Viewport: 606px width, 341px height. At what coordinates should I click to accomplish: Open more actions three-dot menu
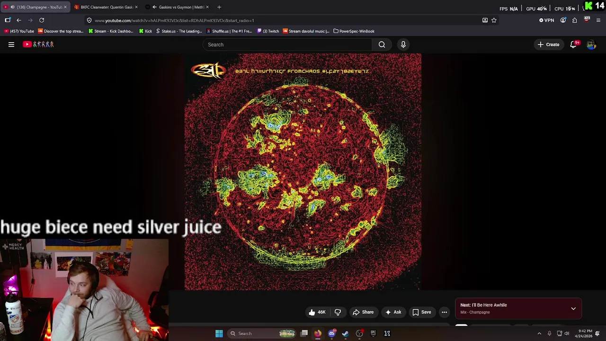444,312
